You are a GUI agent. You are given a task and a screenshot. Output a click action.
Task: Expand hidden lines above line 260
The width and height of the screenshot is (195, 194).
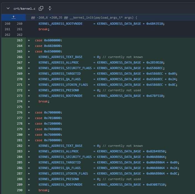pyautogui.click(x=14, y=17)
